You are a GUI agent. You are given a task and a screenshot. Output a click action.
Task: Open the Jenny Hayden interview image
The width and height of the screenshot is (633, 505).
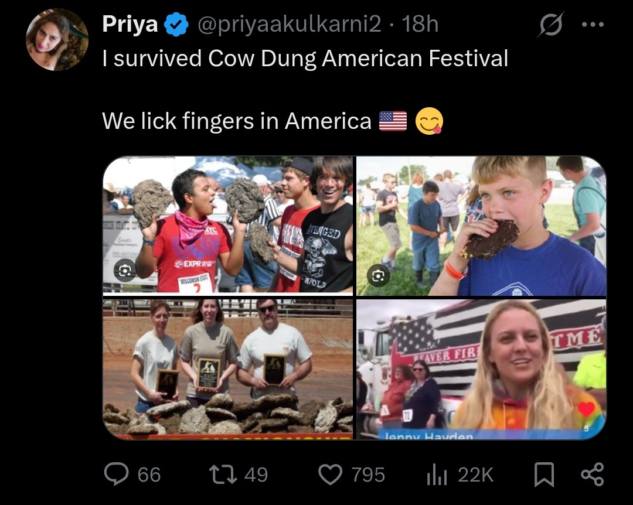tap(481, 369)
